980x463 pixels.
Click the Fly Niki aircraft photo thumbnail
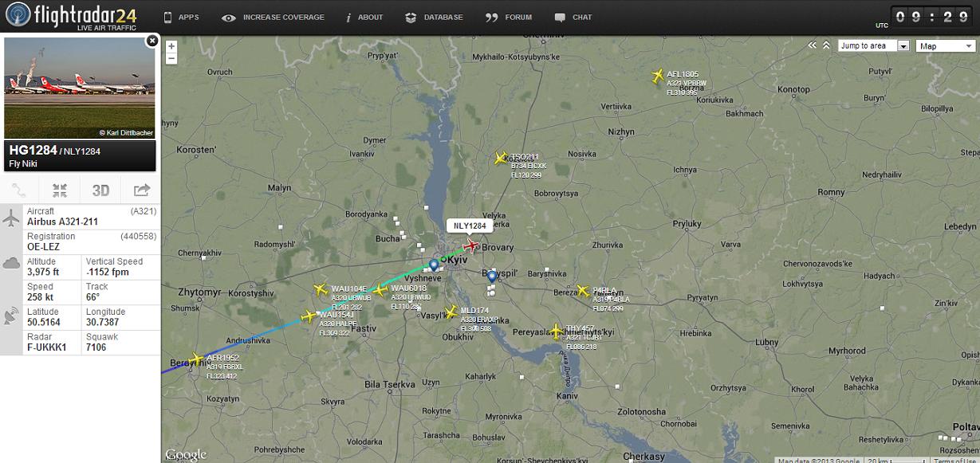[x=80, y=88]
